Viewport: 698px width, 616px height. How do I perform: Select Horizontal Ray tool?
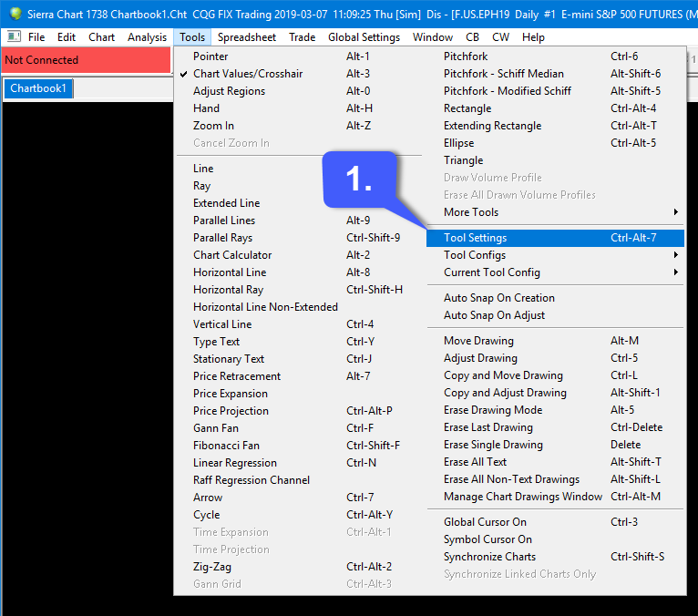(297, 290)
